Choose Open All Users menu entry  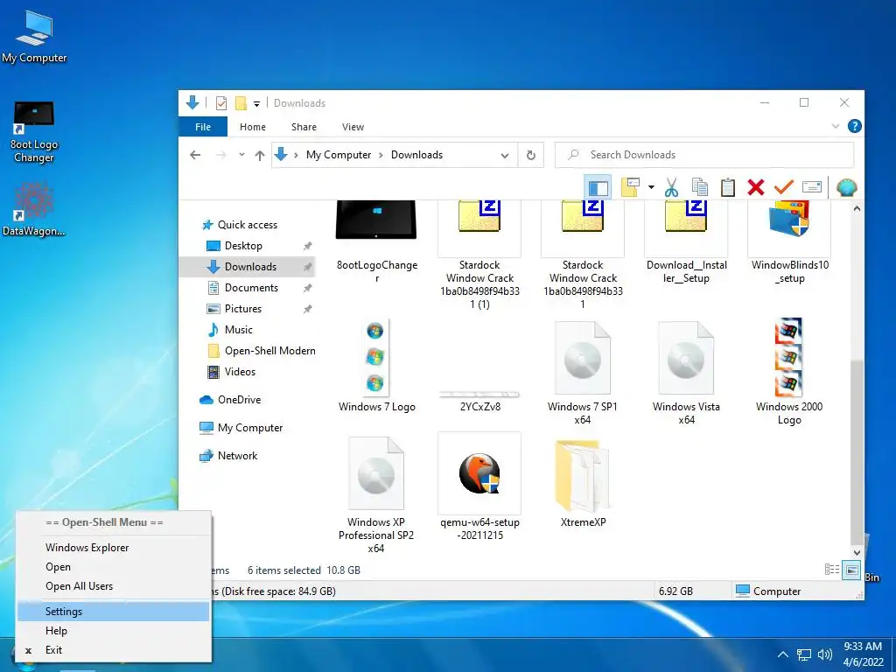(114, 586)
